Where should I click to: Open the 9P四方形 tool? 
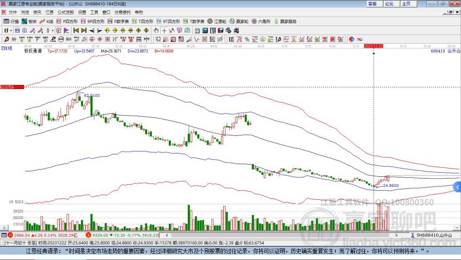pyautogui.click(x=93, y=22)
